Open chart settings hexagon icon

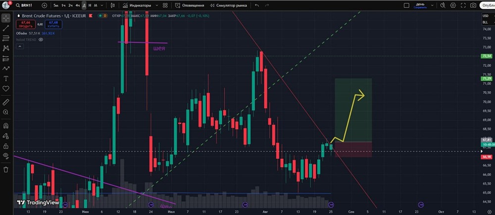coord(453,5)
